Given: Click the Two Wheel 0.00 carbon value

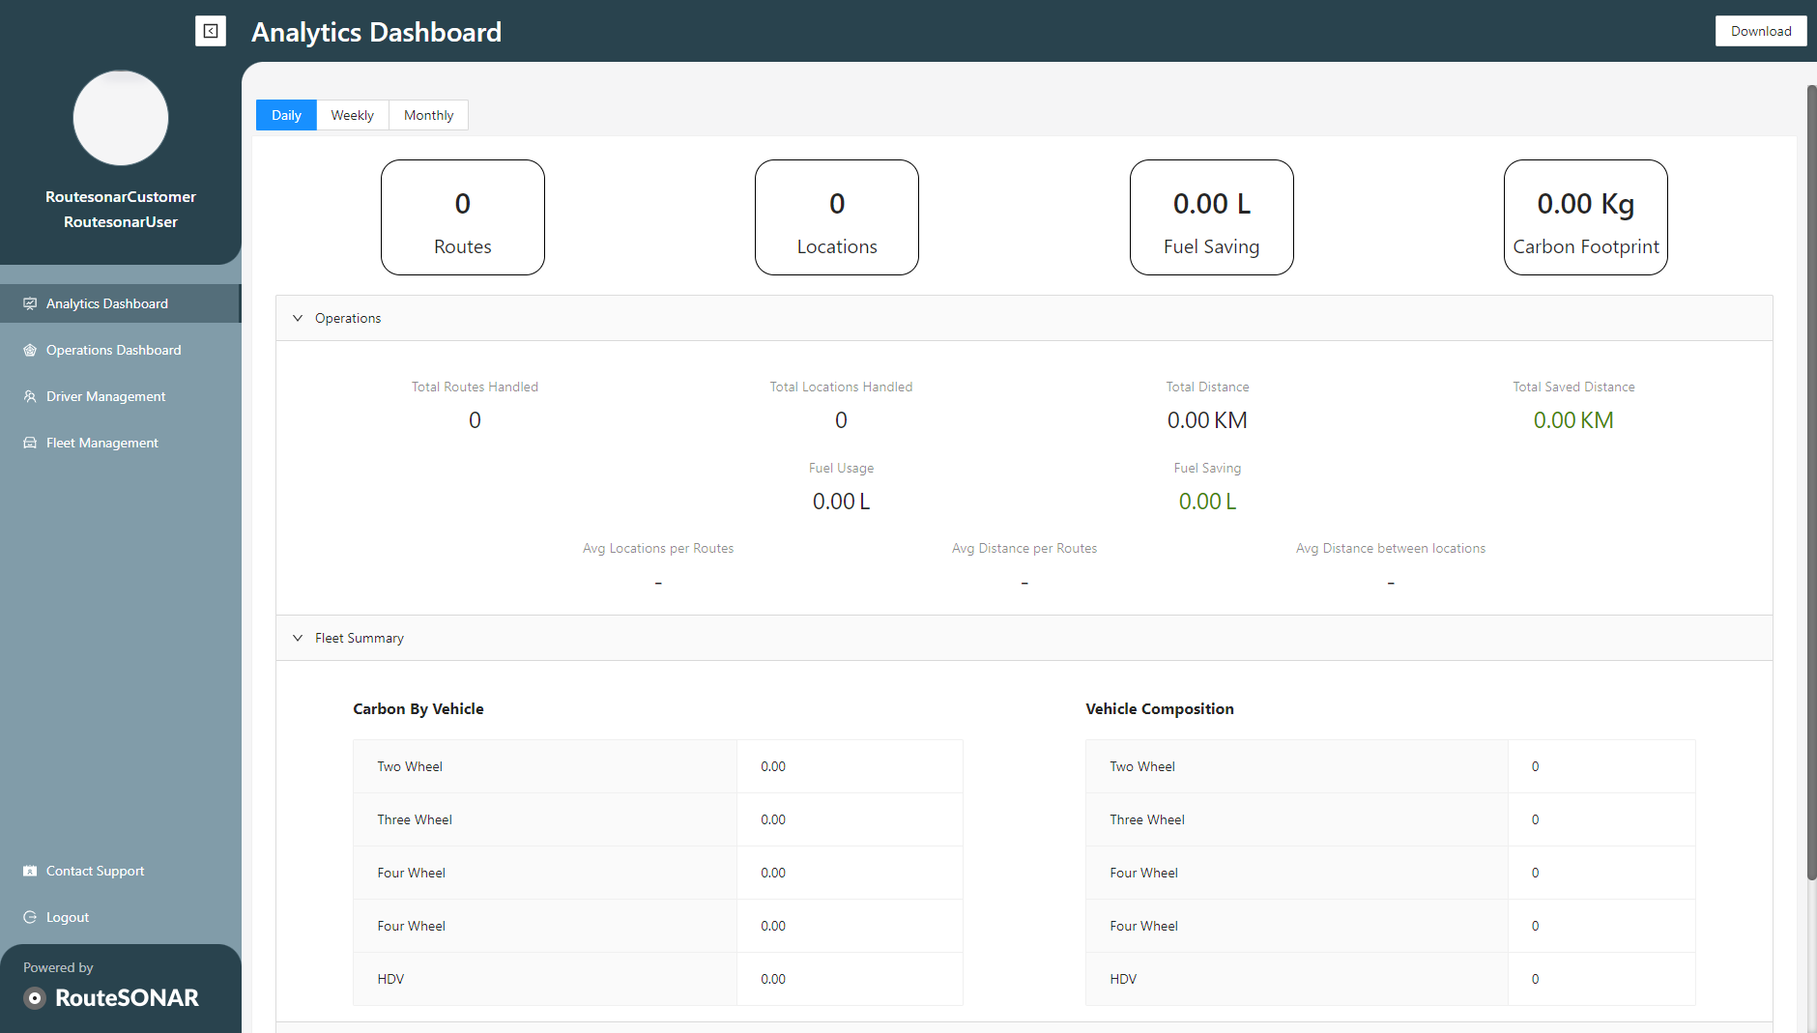Looking at the screenshot, I should point(773,766).
